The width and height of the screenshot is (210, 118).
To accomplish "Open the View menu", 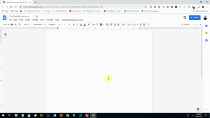I will (21, 20).
